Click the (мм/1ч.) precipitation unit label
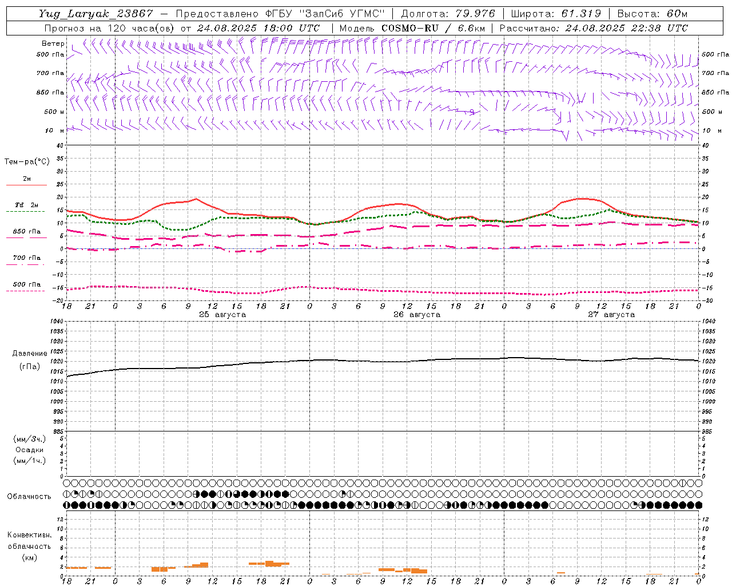Screen dimensions: 732x586 click(30, 461)
